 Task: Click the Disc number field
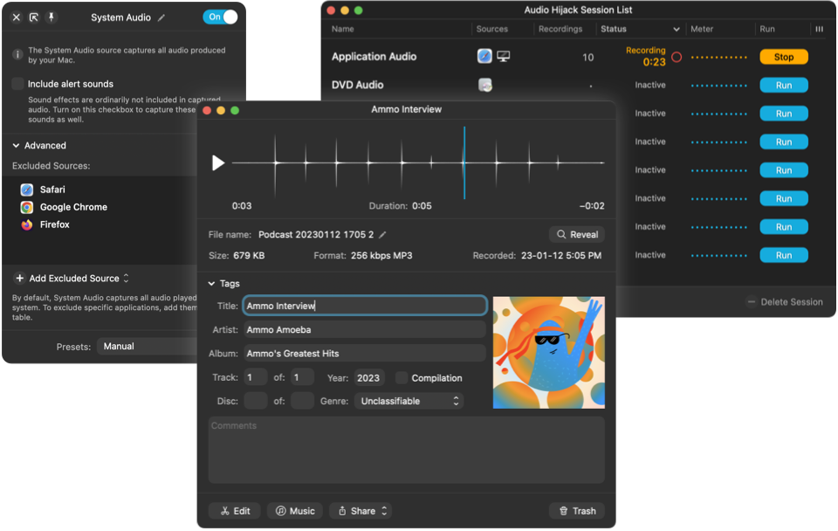point(256,401)
